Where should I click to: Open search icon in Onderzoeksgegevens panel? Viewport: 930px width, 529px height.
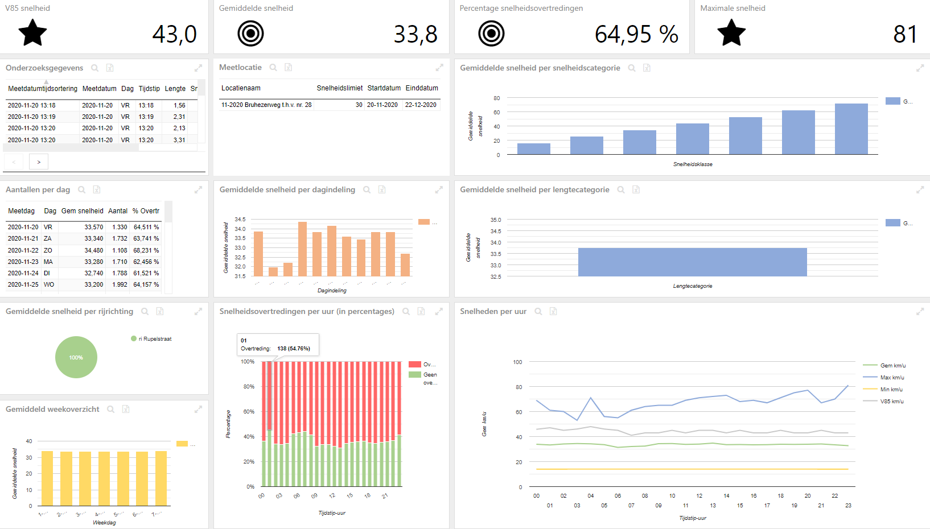pyautogui.click(x=95, y=68)
